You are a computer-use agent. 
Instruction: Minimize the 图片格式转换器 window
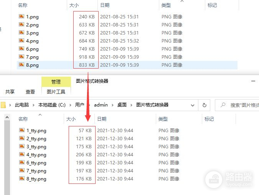pyautogui.click(x=253, y=81)
